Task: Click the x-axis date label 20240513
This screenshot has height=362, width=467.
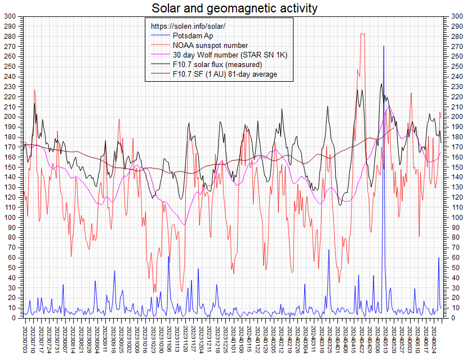Action: [x=385, y=339]
